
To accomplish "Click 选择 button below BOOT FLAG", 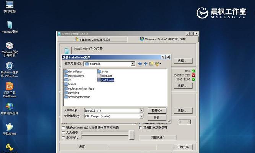I will 183,86.
